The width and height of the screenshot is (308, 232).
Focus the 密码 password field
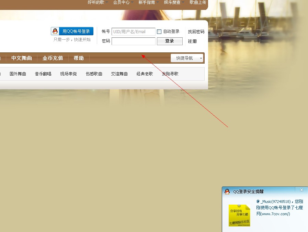coord(133,41)
